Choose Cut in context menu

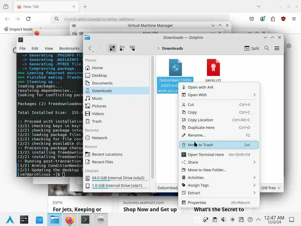(x=219, y=104)
